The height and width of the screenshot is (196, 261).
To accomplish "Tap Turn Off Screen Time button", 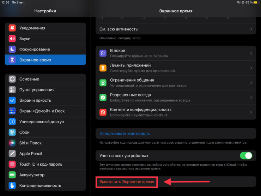I will pos(127,182).
